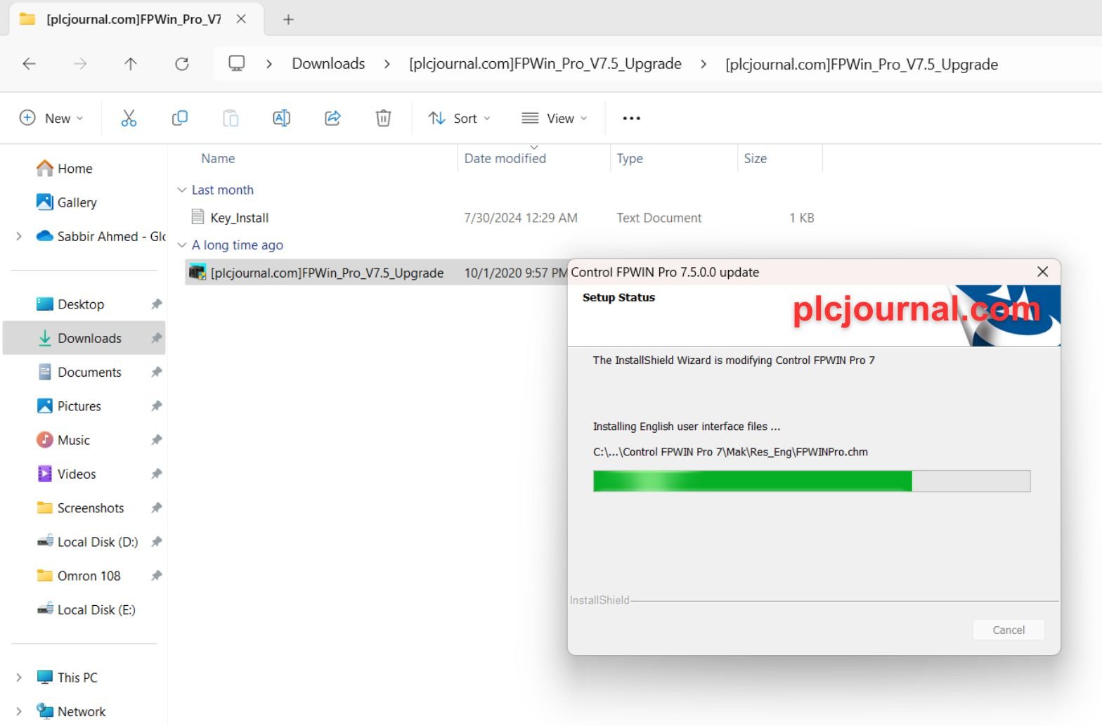Image resolution: width=1102 pixels, height=726 pixels.
Task: Go up one folder level
Action: [x=131, y=64]
